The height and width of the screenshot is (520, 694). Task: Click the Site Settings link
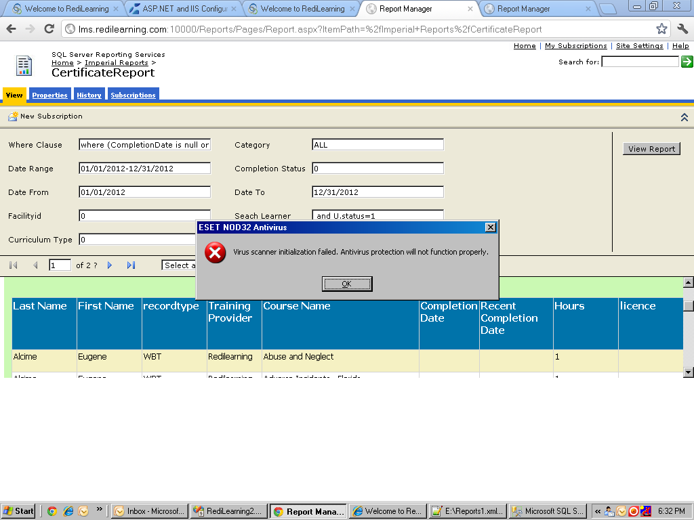tap(639, 46)
